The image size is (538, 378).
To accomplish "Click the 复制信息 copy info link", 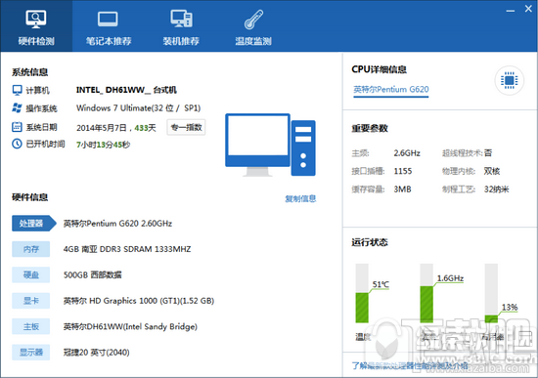I will (300, 198).
